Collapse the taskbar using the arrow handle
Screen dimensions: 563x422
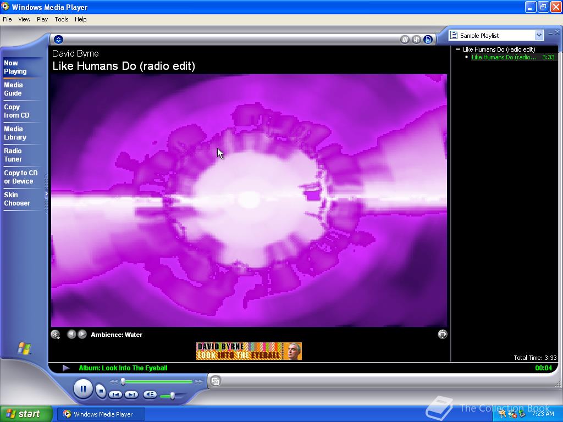point(46,194)
